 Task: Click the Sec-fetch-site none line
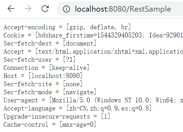tap(43, 84)
